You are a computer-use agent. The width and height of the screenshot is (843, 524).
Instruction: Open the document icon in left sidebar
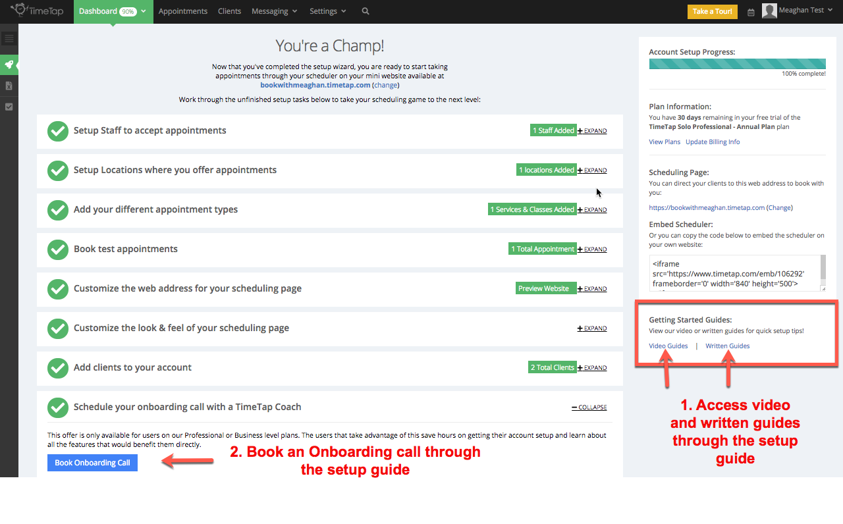[x=9, y=86]
